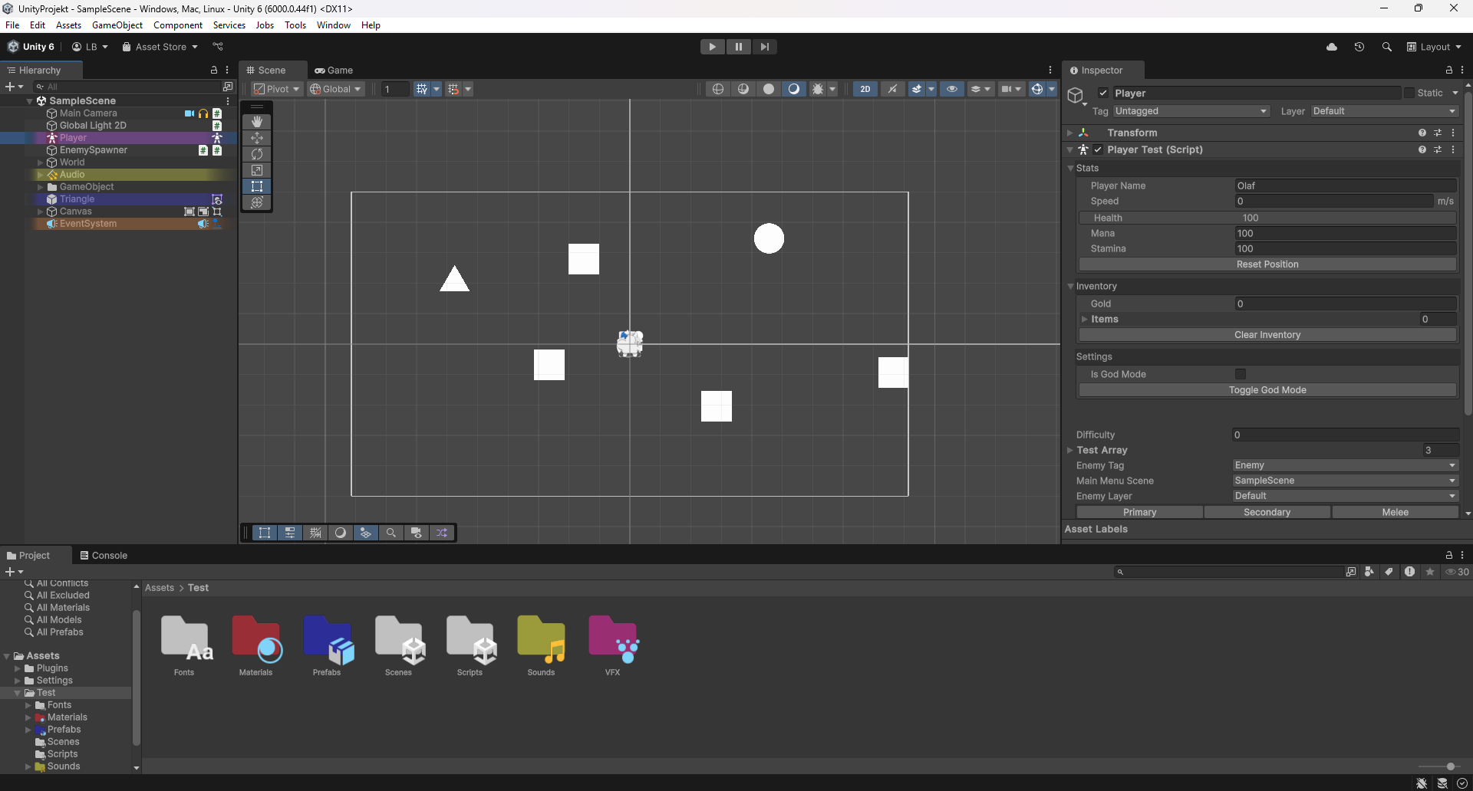Lock the Hierarchy panel
1473x791 pixels.
214,70
